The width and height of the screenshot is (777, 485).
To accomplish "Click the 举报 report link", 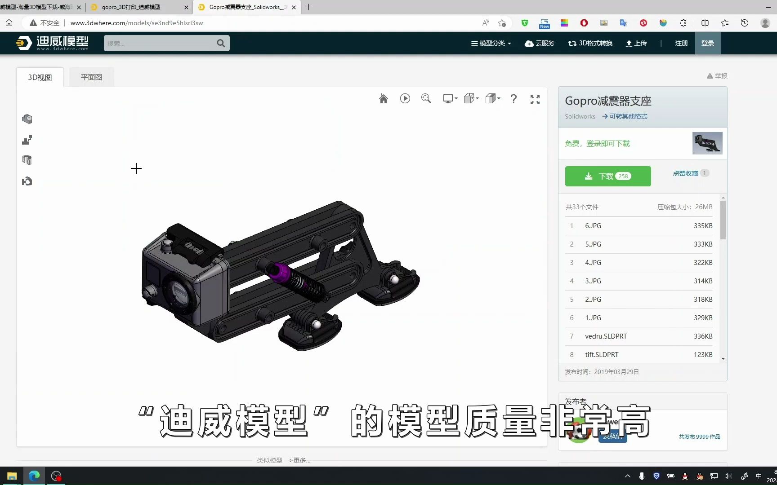I will pyautogui.click(x=717, y=76).
